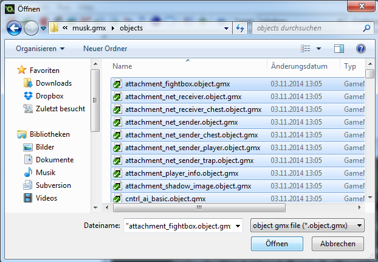Image resolution: width=378 pixels, height=262 pixels.
Task: Toggle the preview pane icon
Action: (339, 48)
